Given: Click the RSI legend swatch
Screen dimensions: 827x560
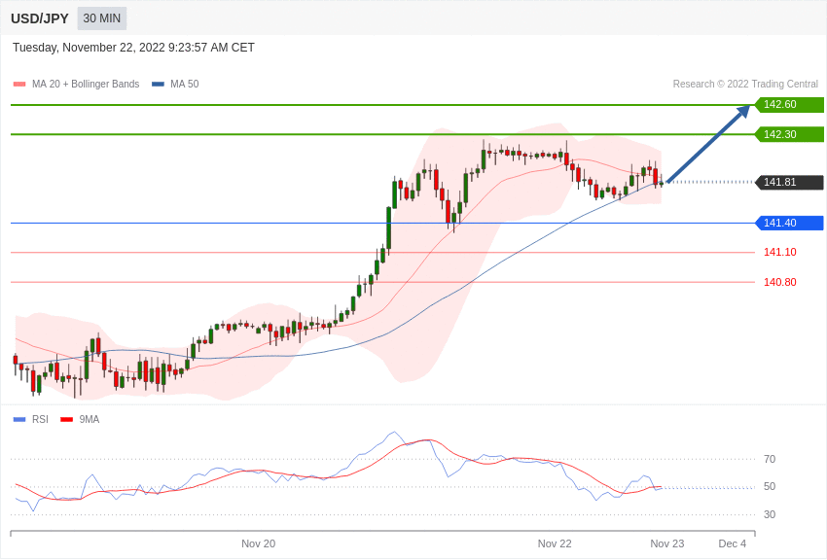Looking at the screenshot, I should (19, 419).
